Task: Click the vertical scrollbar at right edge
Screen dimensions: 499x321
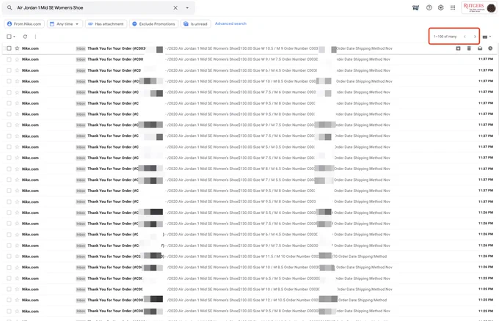Action: tap(498, 89)
